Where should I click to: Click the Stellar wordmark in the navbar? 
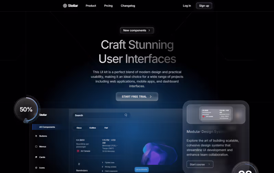pyautogui.click(x=73, y=6)
